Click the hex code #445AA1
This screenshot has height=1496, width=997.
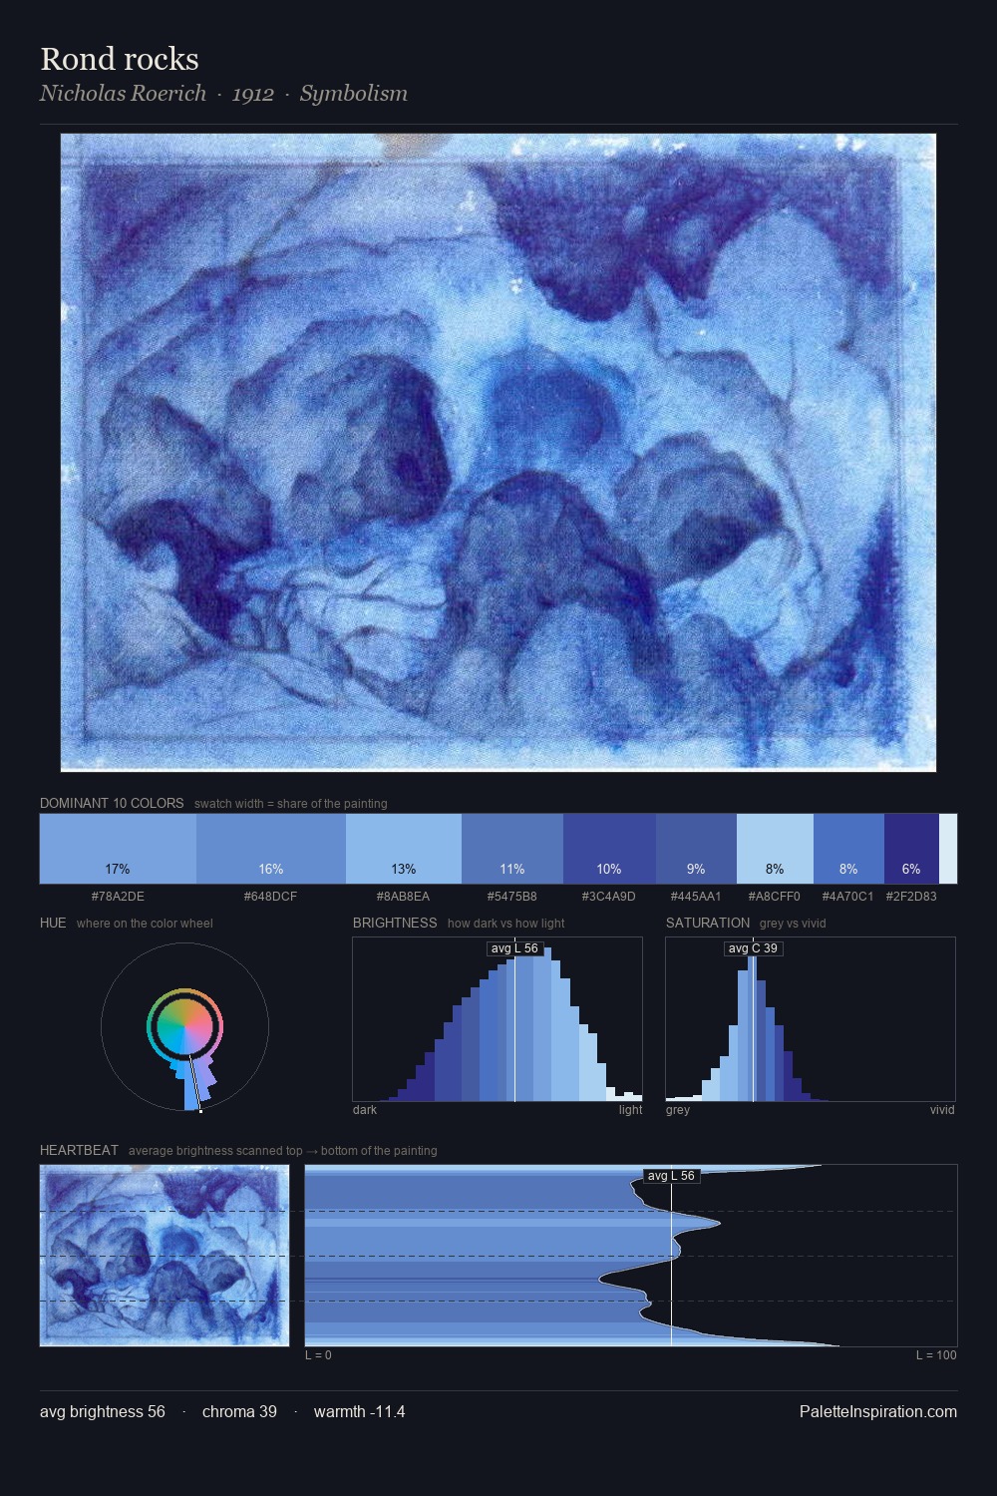(696, 897)
